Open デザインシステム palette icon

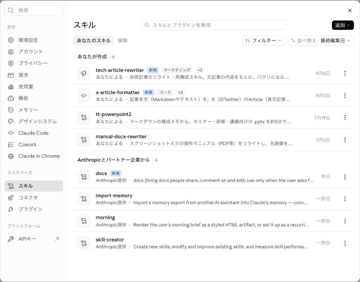(11, 121)
